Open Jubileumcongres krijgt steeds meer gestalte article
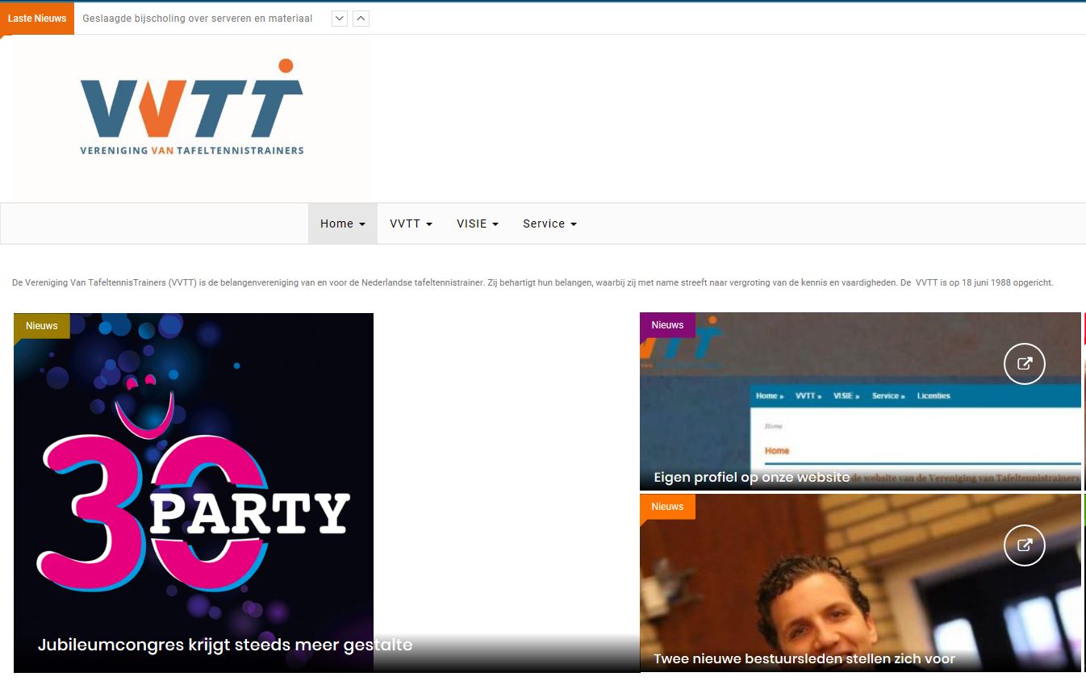 (225, 645)
